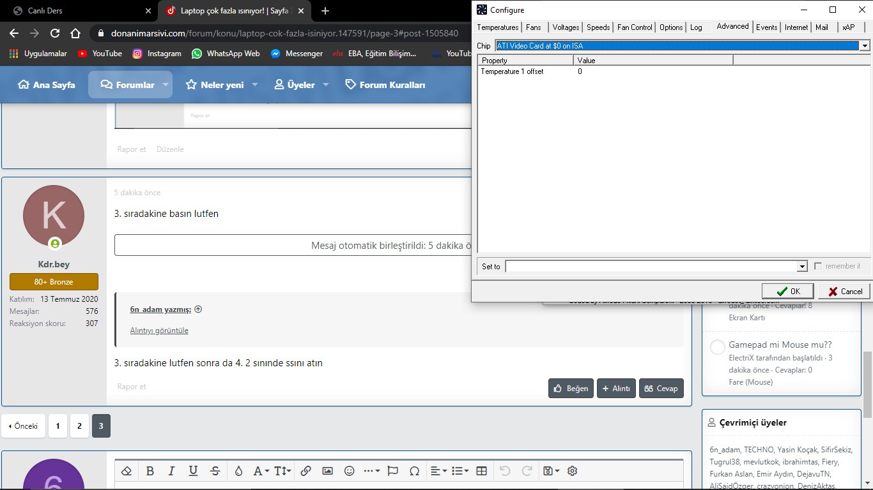The height and width of the screenshot is (490, 873).
Task: Click the 'Gamepad mi Mouse mu??' thread
Action: (780, 345)
